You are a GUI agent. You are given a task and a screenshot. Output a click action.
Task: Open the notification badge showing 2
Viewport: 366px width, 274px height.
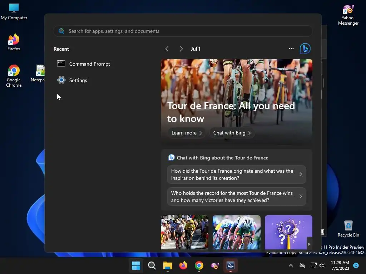tap(356, 265)
